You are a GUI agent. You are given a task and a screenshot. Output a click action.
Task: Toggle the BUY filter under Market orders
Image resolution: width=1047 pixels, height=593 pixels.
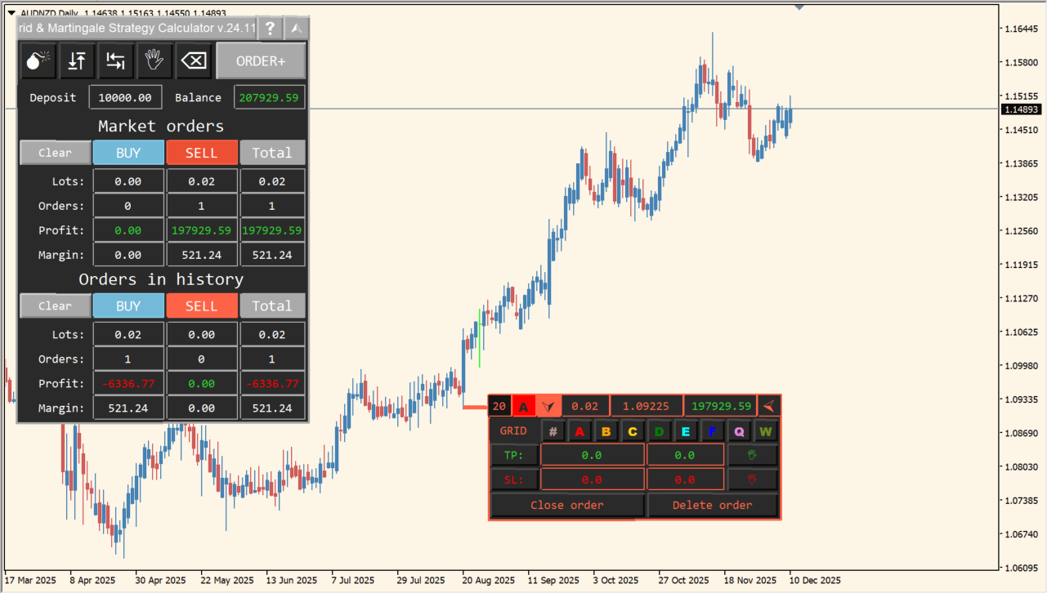(128, 153)
